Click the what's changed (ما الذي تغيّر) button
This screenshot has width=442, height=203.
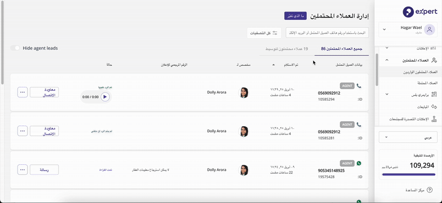pyautogui.click(x=295, y=16)
